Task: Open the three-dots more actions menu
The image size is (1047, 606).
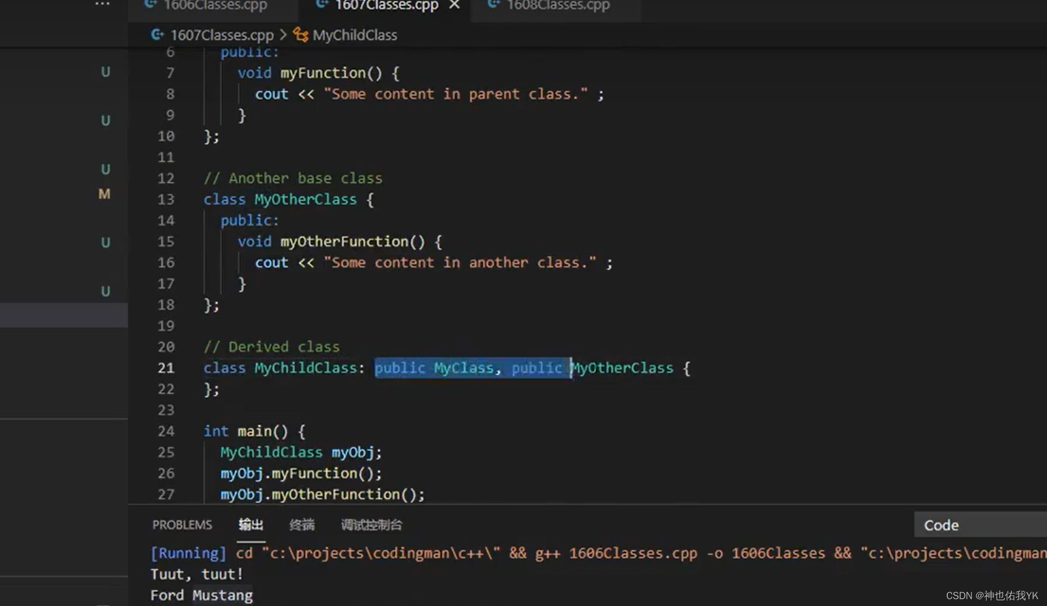Action: 102,4
